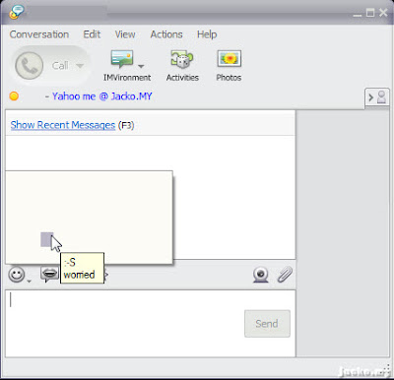Toggle the contact display picture panel
The height and width of the screenshot is (380, 394).
pyautogui.click(x=377, y=97)
